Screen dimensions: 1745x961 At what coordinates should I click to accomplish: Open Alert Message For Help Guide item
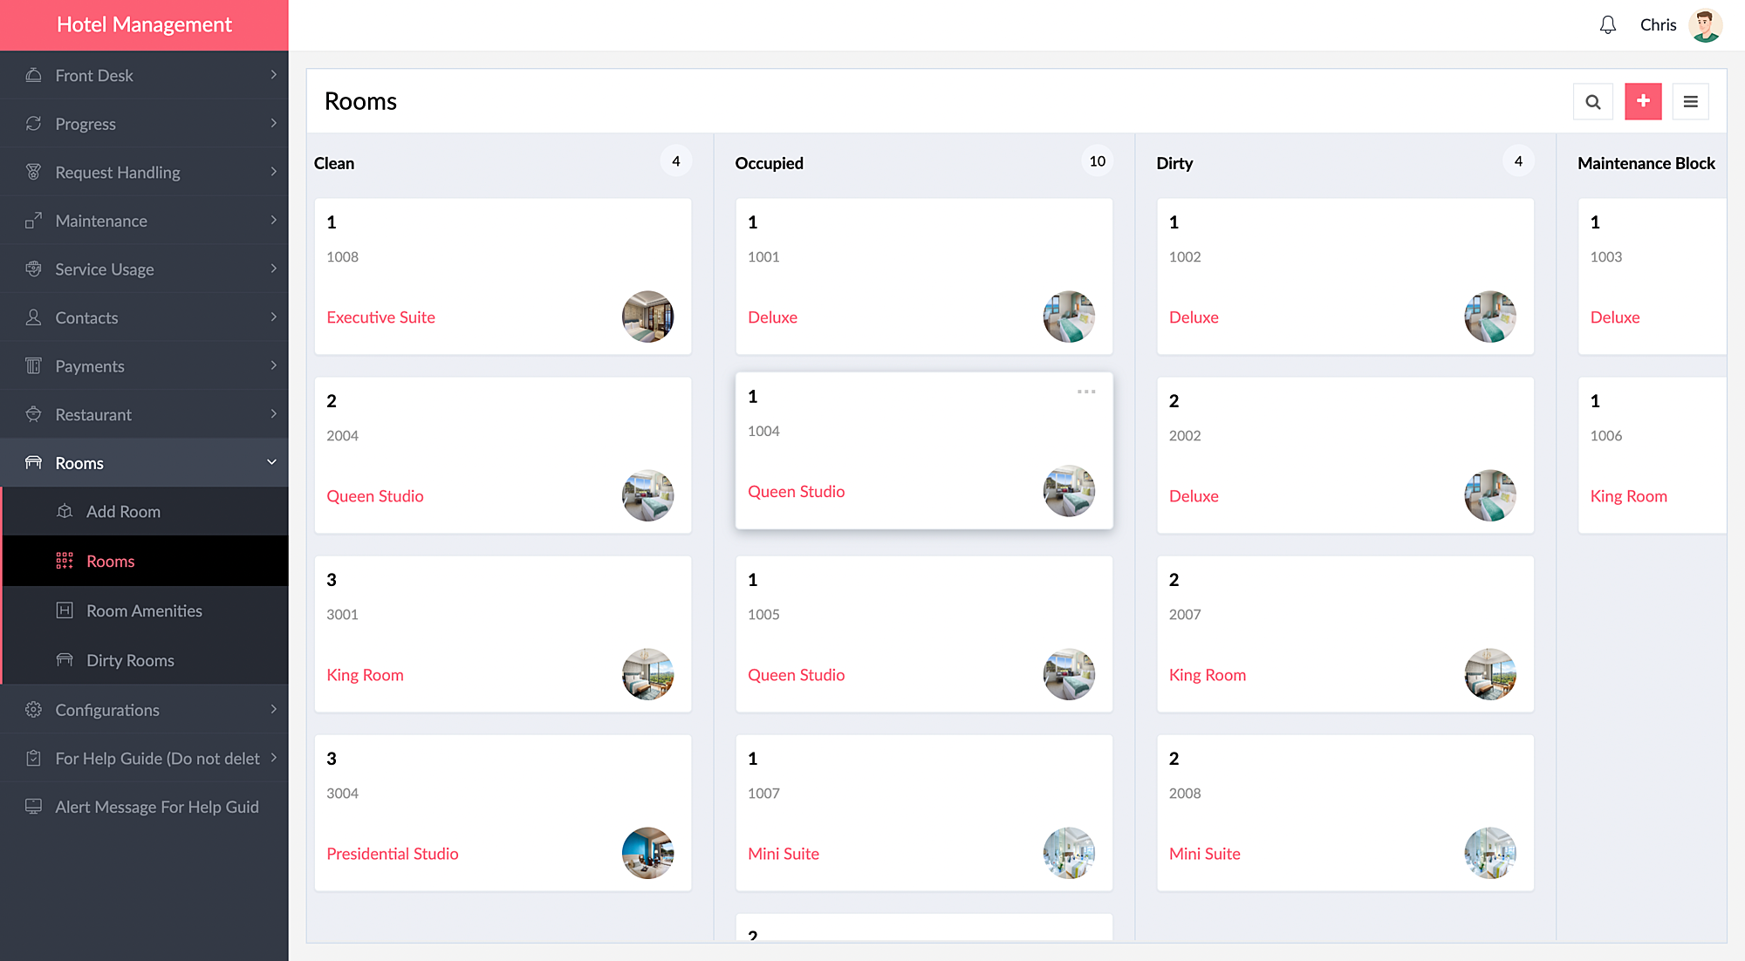click(x=157, y=807)
